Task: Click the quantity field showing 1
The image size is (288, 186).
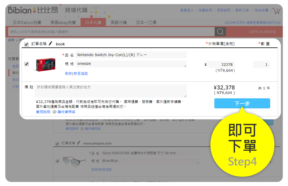Action: [261, 64]
